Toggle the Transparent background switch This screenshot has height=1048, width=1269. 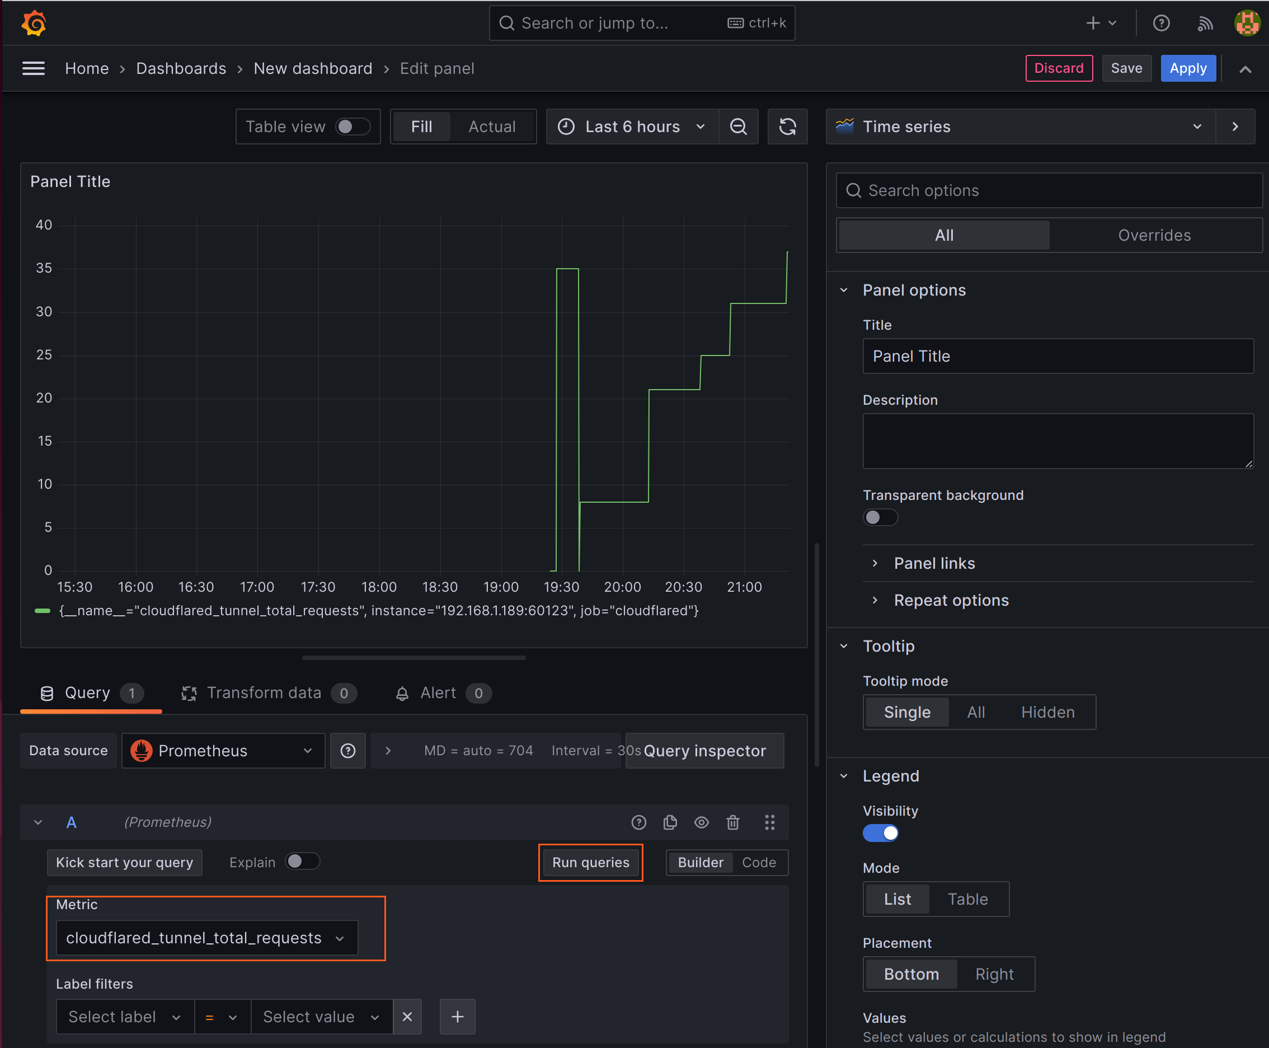tap(880, 518)
